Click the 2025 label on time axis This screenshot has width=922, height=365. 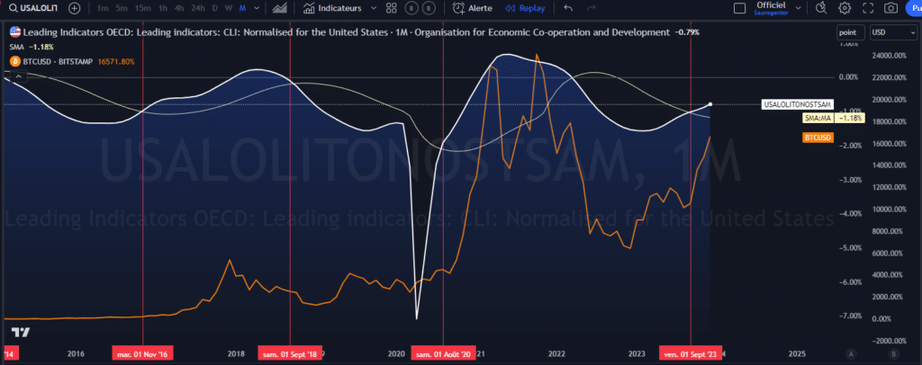pyautogui.click(x=796, y=354)
